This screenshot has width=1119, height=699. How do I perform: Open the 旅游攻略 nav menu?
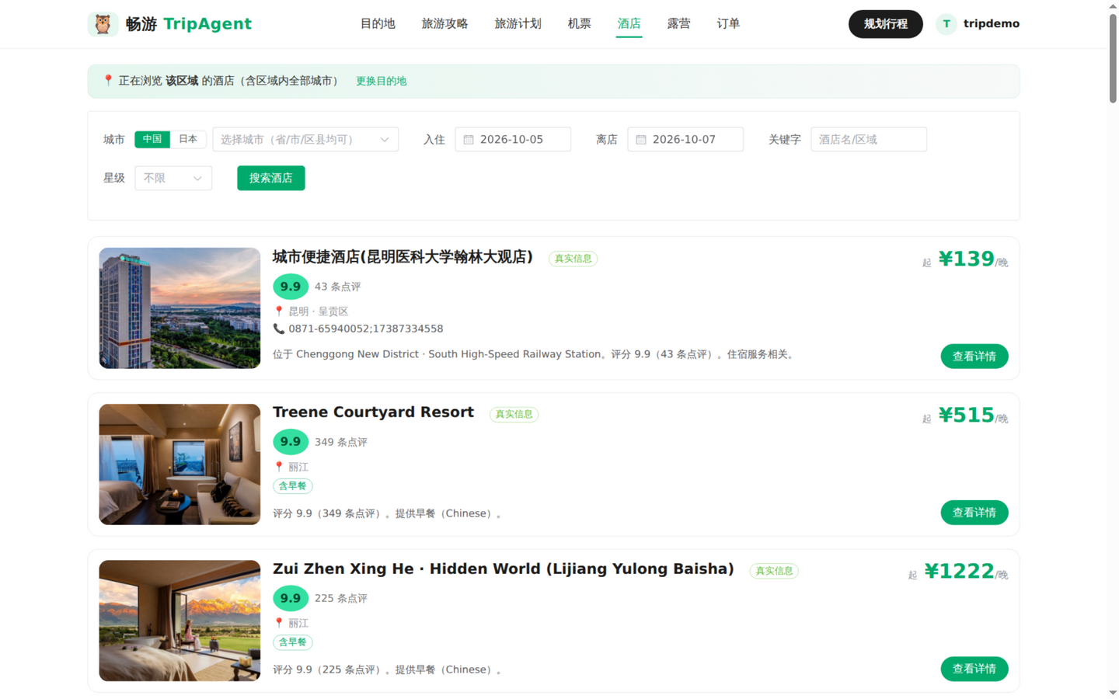point(444,24)
